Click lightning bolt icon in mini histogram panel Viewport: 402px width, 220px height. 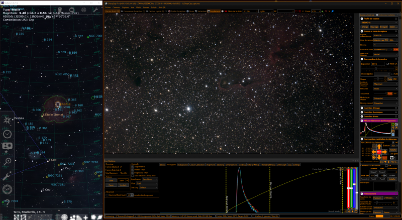pos(393,128)
